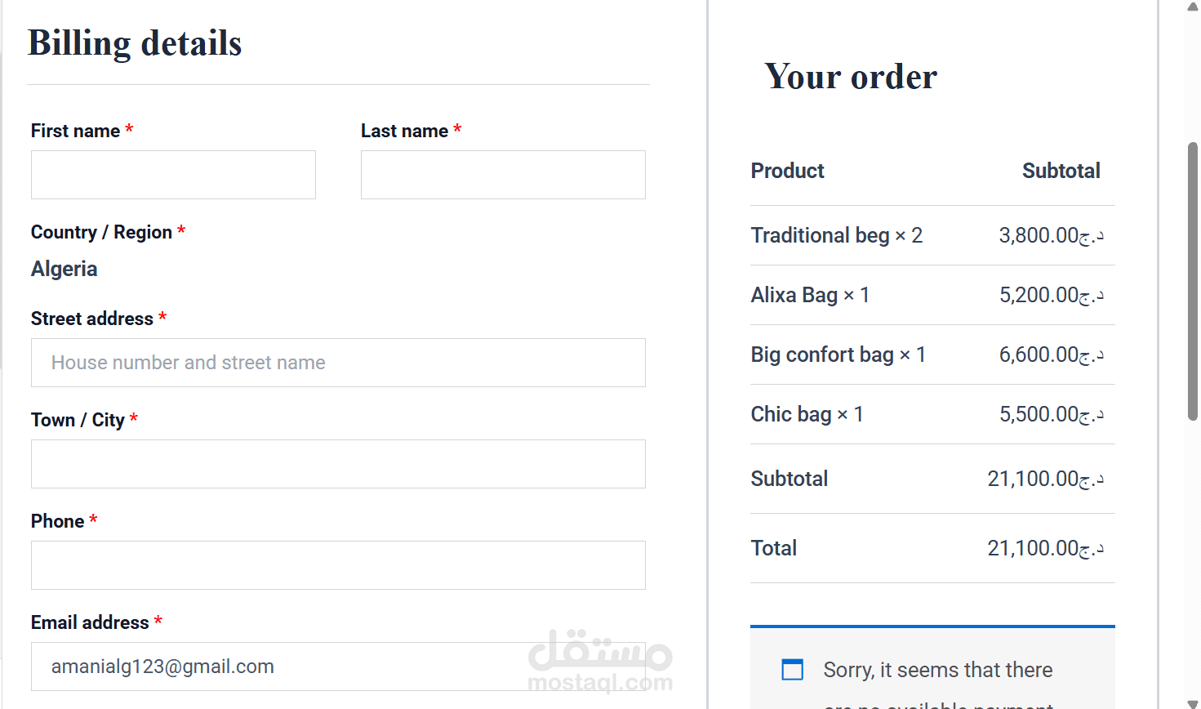
Task: Click the scrollbar down arrow
Action: coord(1192,702)
